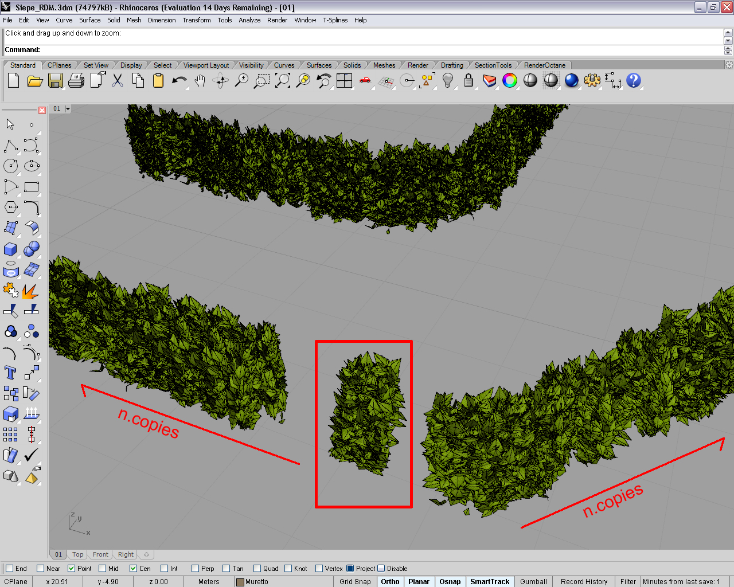Switch to the RenderOctane toolbar tab
734x587 pixels.
(545, 65)
